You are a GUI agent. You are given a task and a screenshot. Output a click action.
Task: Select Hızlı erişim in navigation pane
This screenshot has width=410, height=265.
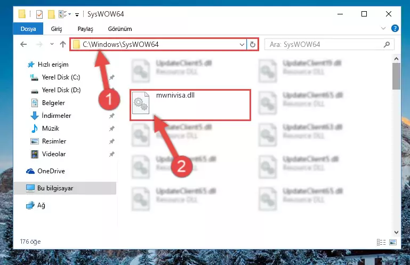pyautogui.click(x=53, y=65)
